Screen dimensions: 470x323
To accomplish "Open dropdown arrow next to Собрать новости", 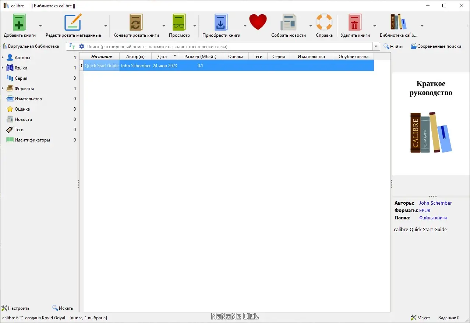I will click(x=310, y=26).
